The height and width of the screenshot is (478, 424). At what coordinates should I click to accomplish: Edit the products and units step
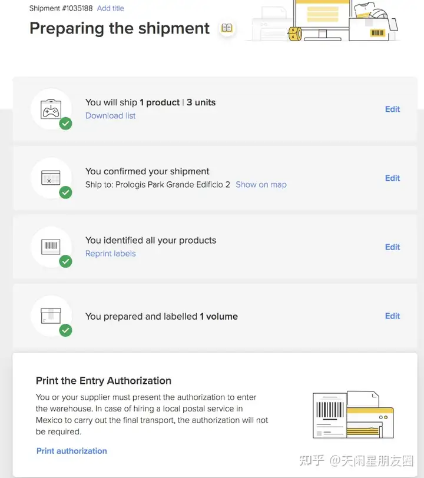[392, 109]
